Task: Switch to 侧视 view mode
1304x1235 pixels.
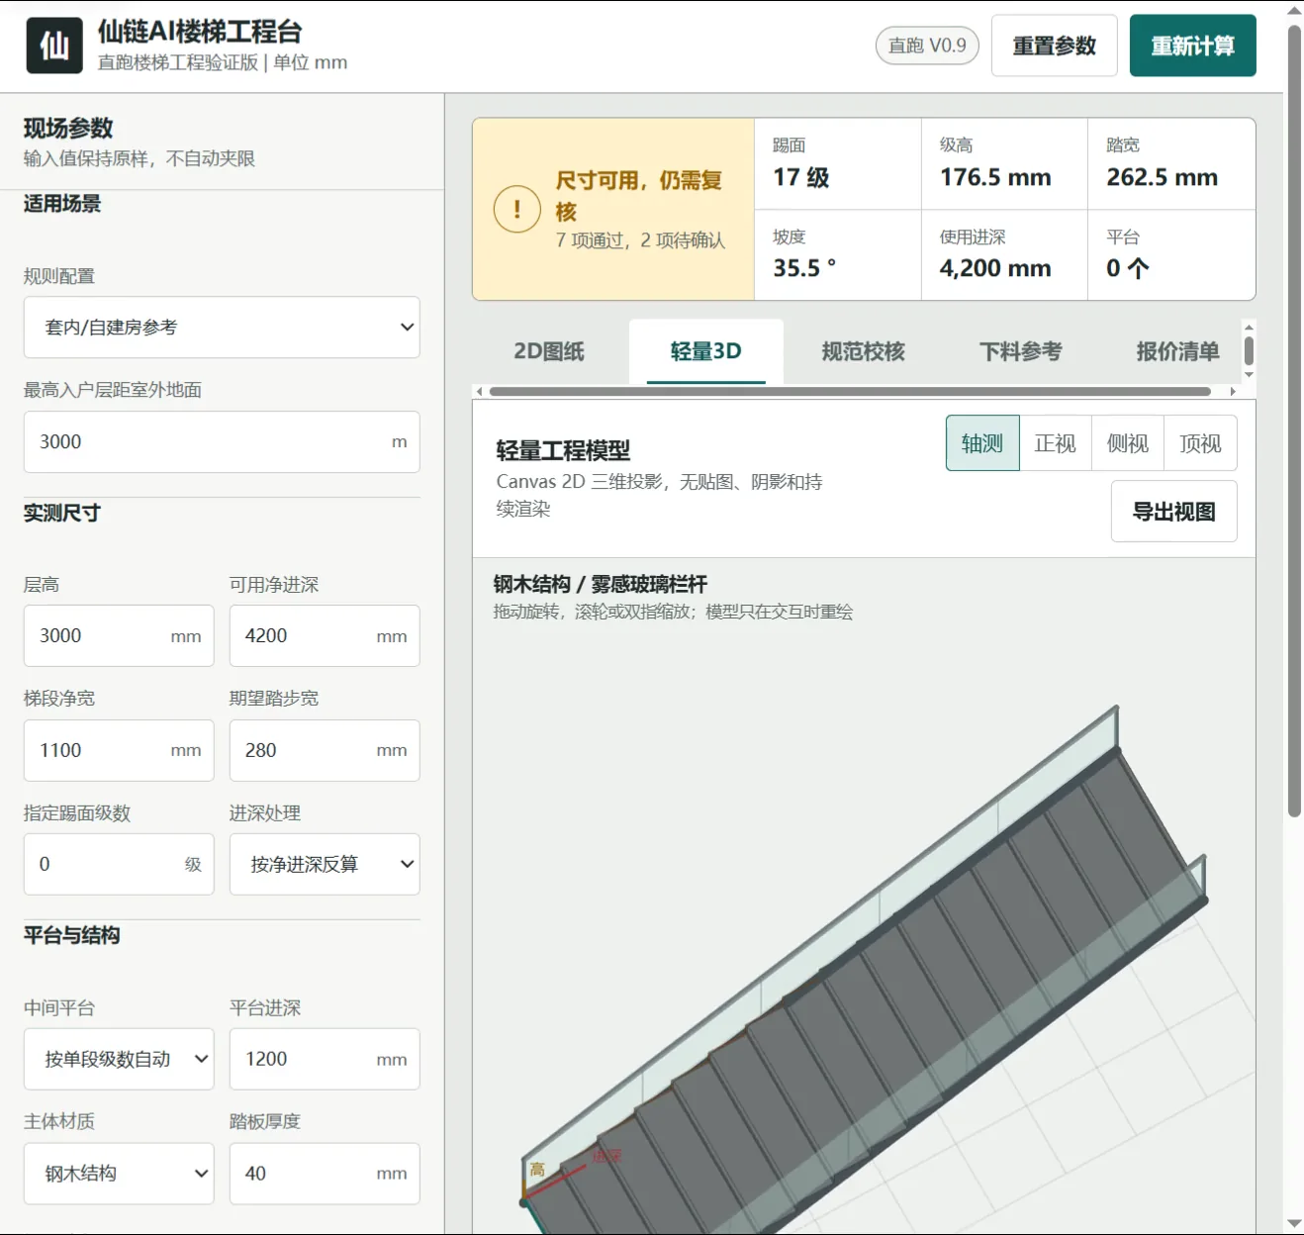Action: pyautogui.click(x=1128, y=443)
